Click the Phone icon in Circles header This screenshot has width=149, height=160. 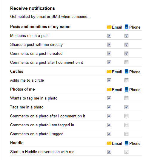coord(126,72)
